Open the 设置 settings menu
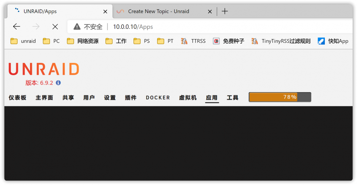357x185 pixels. point(110,97)
